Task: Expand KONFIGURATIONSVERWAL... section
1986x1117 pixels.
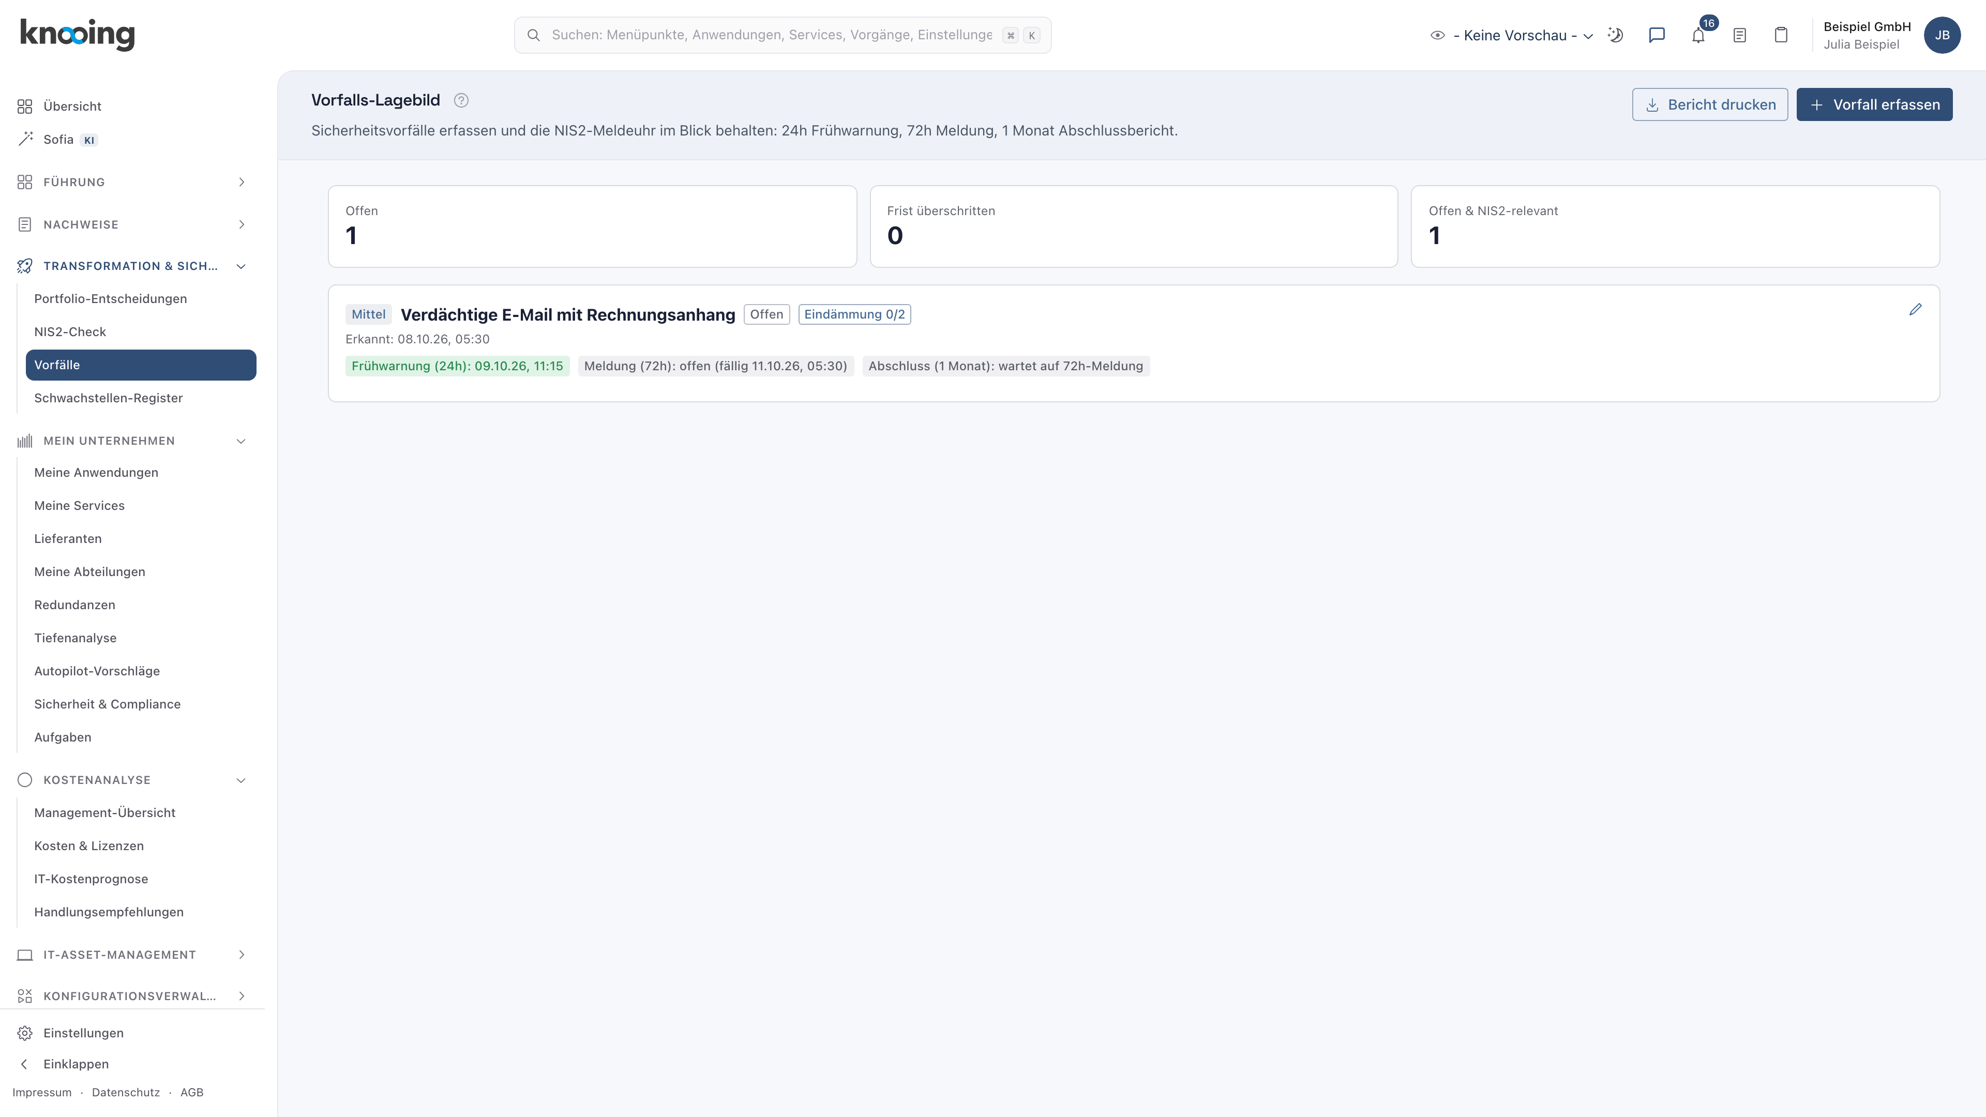Action: 132,996
